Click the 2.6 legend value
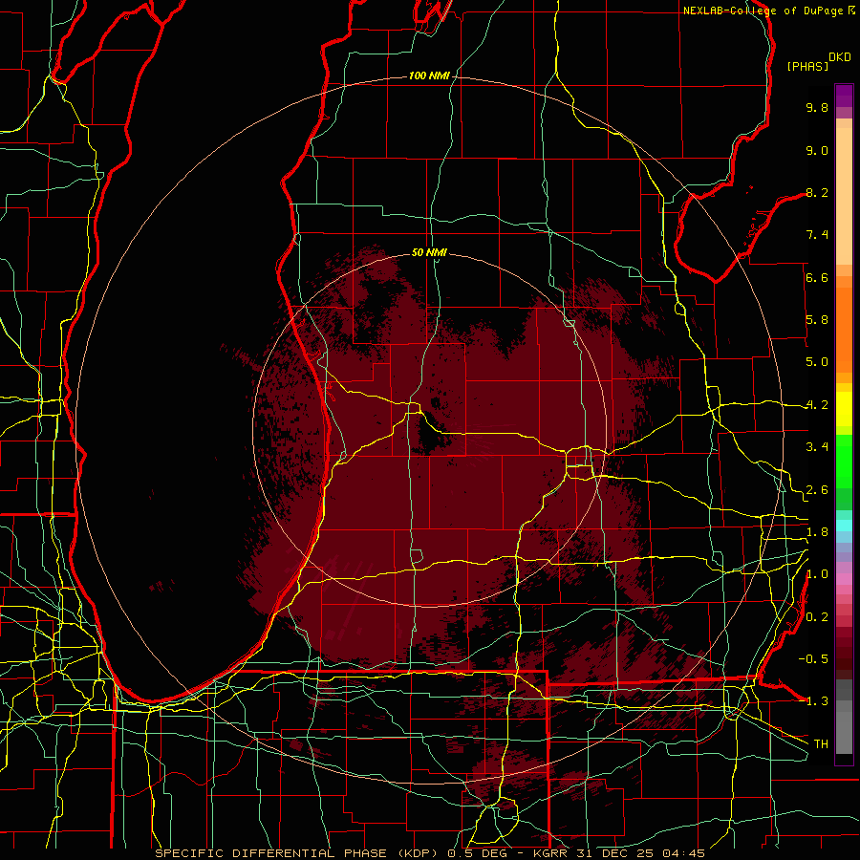The width and height of the screenshot is (860, 860). click(817, 490)
